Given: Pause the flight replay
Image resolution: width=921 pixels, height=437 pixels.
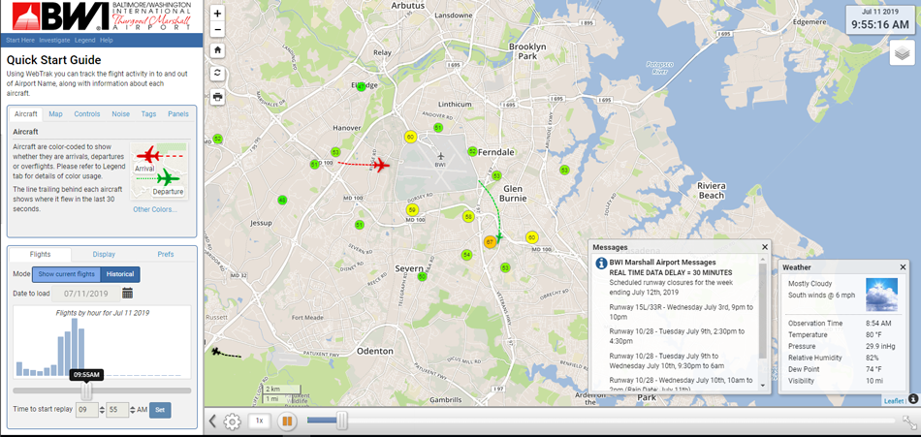Looking at the screenshot, I should pos(287,421).
